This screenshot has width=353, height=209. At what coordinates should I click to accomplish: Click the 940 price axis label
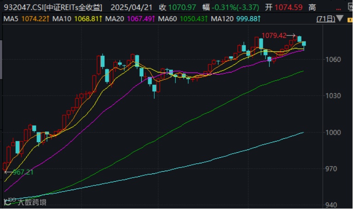point(331,205)
